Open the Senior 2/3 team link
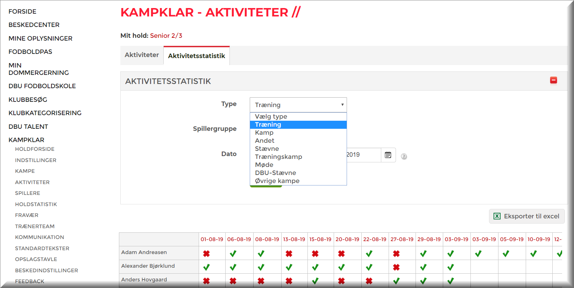This screenshot has width=574, height=288. point(166,36)
